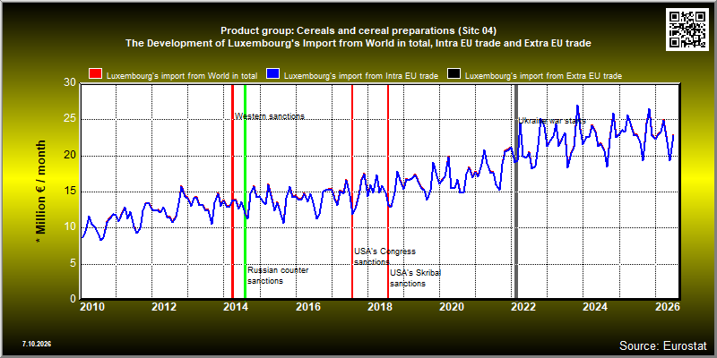This screenshot has height=358, width=717.
Task: Click the 20 y-axis tick label
Action: (70, 156)
